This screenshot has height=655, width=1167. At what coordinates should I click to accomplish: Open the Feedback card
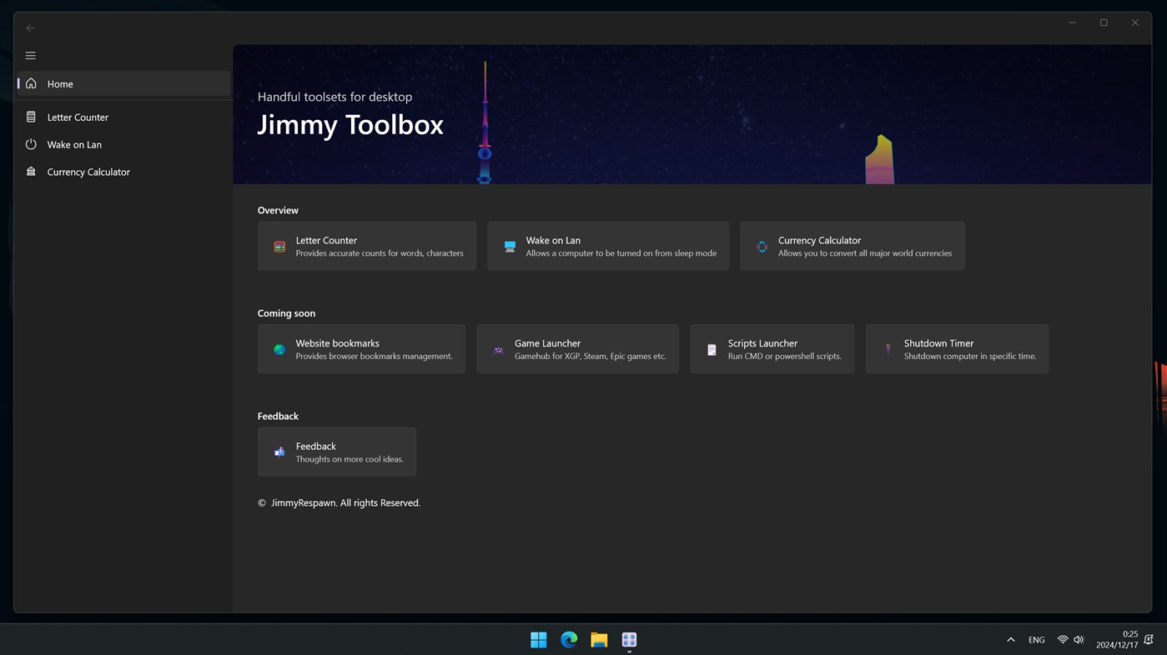pyautogui.click(x=336, y=452)
